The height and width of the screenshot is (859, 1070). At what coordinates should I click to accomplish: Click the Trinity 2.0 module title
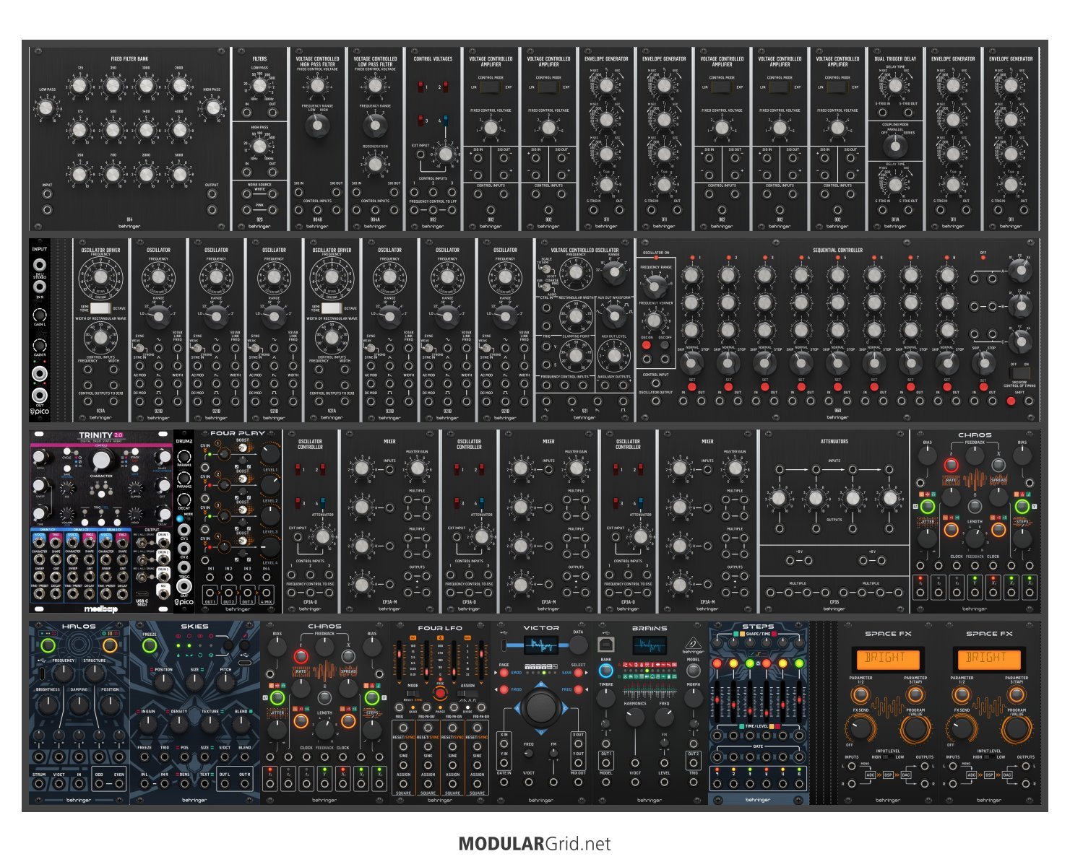[100, 435]
